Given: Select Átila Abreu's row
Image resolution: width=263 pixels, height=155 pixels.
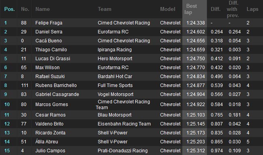Looking at the screenshot, I should tap(131, 142).
